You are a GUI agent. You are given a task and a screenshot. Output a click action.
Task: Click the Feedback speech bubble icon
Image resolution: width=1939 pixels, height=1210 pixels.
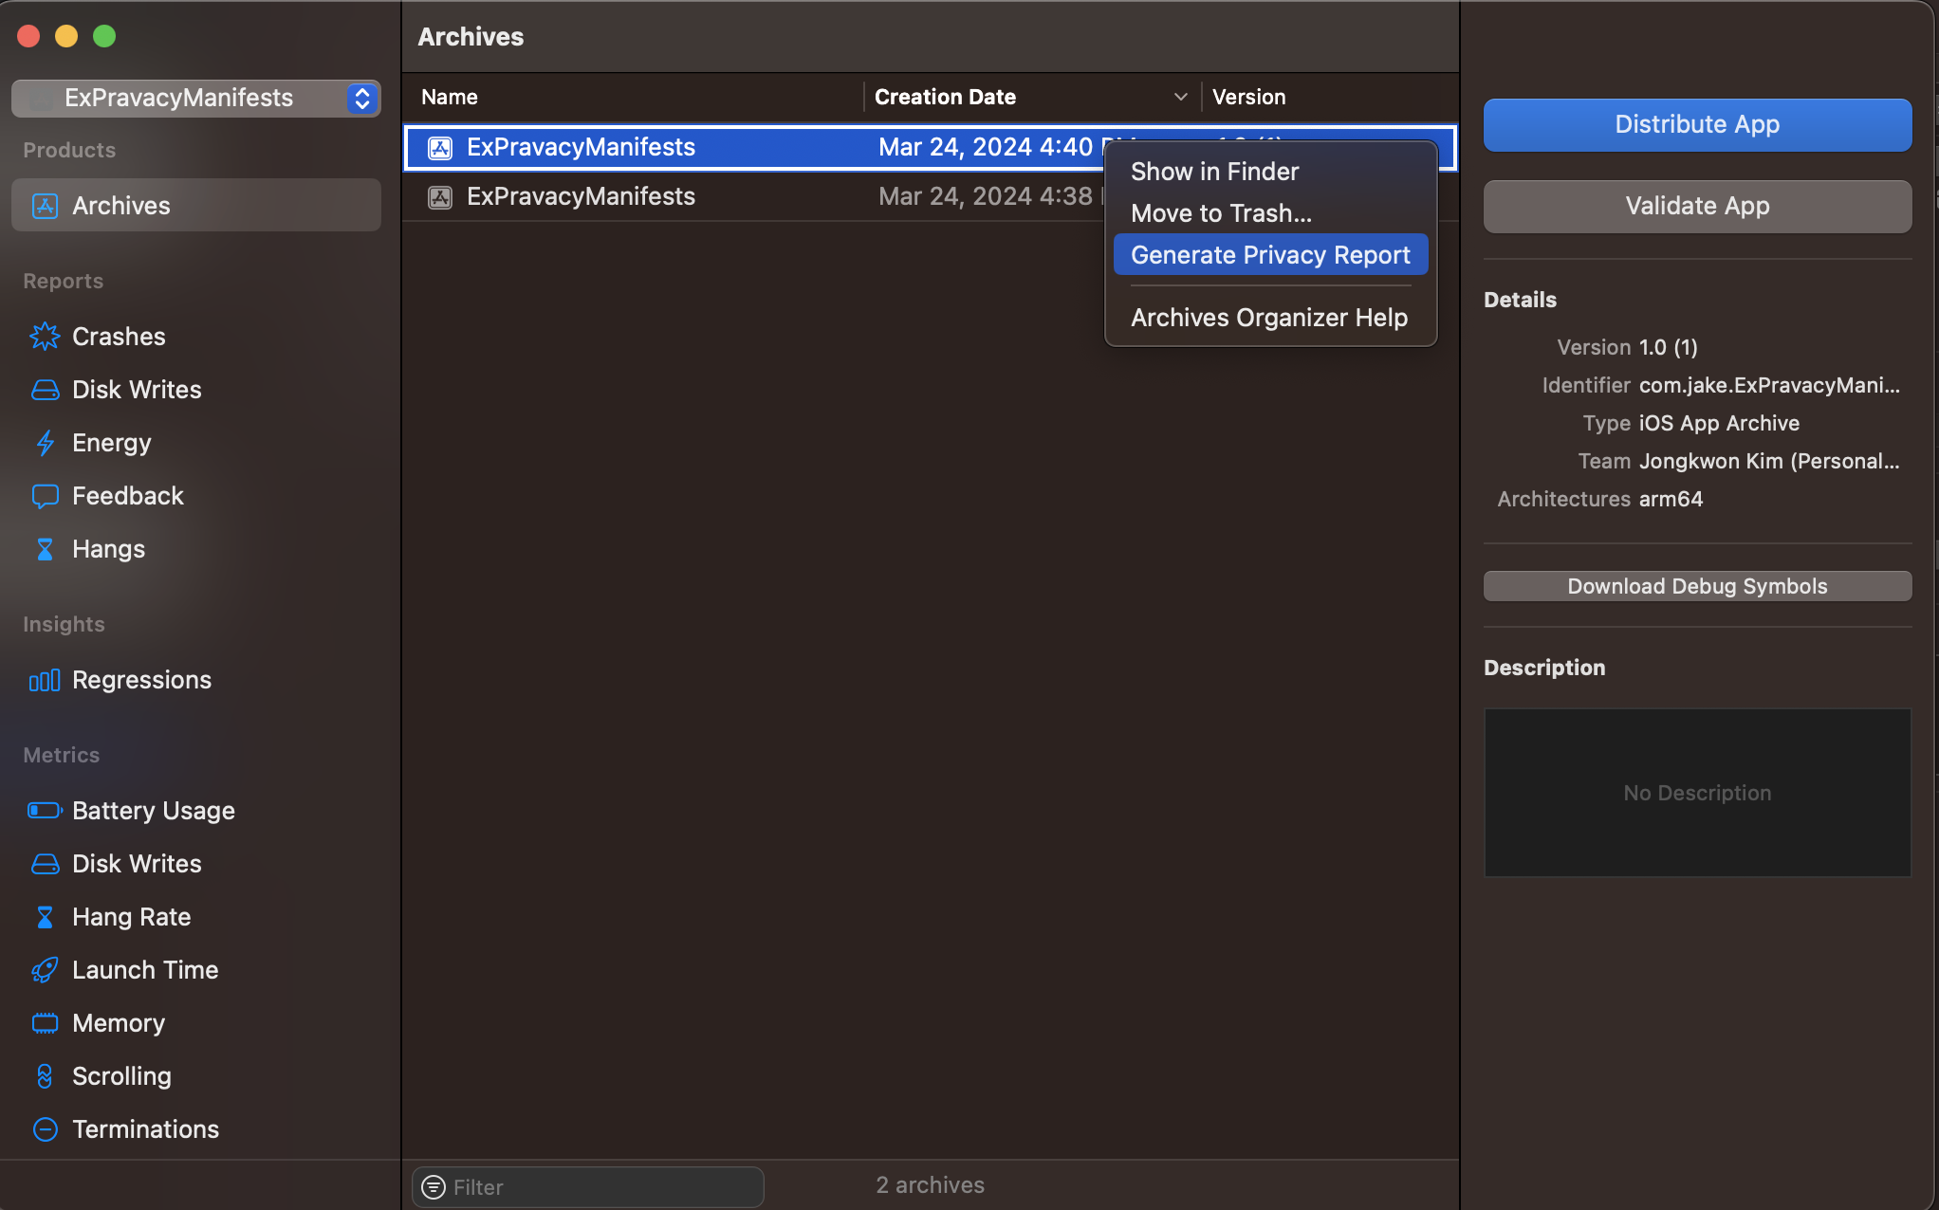(45, 496)
